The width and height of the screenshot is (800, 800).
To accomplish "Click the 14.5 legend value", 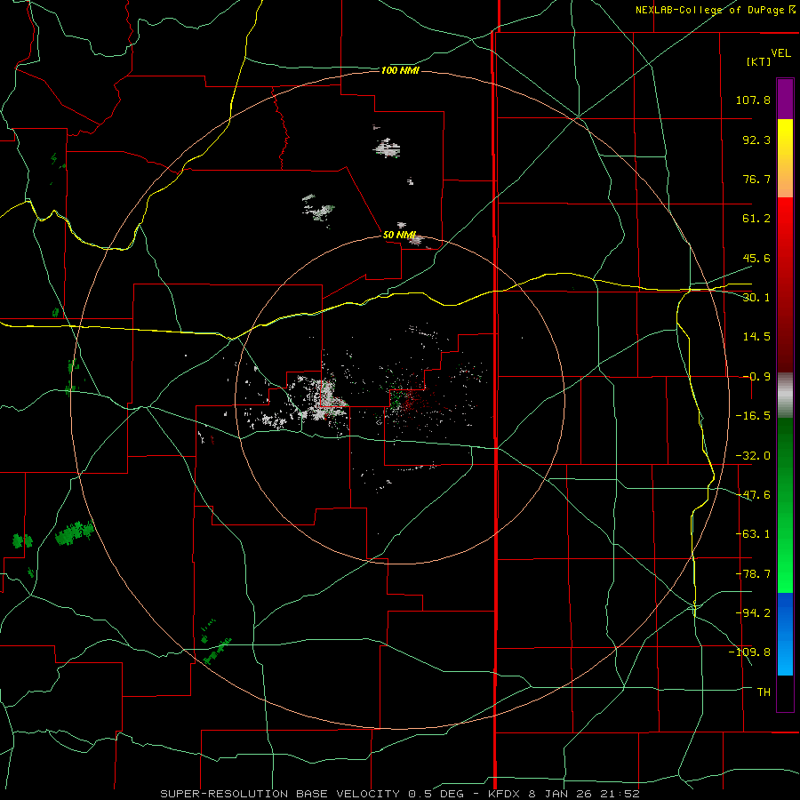I will (756, 337).
